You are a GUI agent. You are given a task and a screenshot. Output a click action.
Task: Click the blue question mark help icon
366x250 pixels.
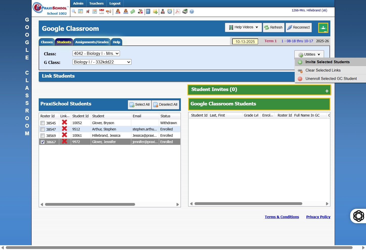point(192,11)
